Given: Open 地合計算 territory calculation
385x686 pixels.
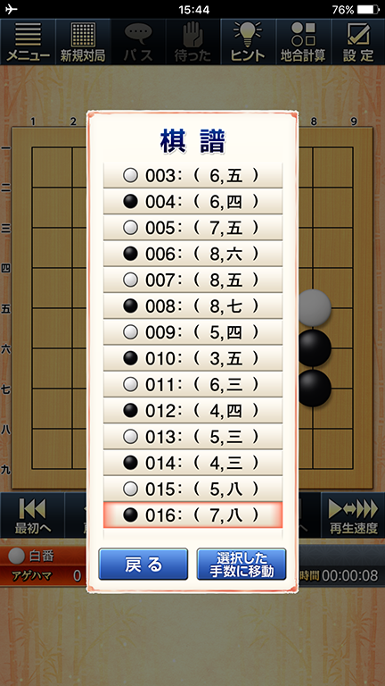Looking at the screenshot, I should pos(303,42).
